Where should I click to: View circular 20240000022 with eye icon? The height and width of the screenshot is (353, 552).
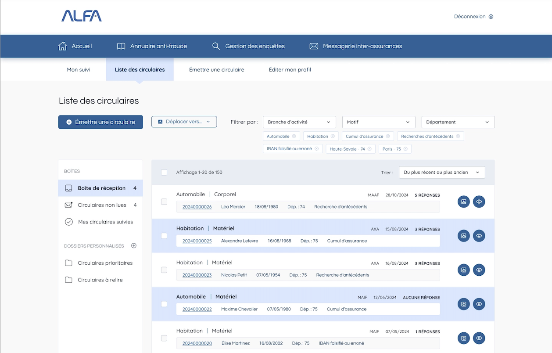coord(479,304)
